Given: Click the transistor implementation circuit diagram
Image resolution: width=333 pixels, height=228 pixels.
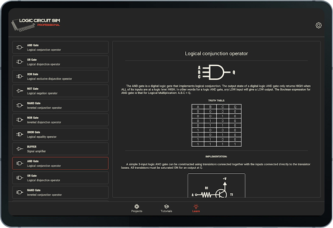Looking at the screenshot, I should tap(216, 186).
